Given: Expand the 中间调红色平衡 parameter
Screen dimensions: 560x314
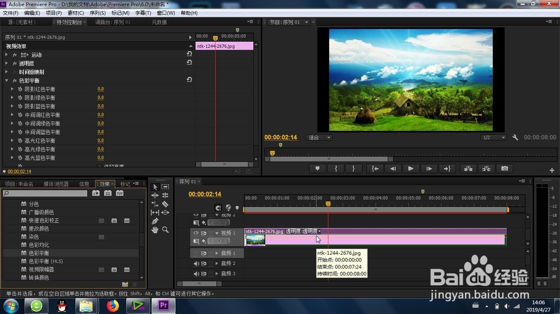Looking at the screenshot, I should (12, 115).
